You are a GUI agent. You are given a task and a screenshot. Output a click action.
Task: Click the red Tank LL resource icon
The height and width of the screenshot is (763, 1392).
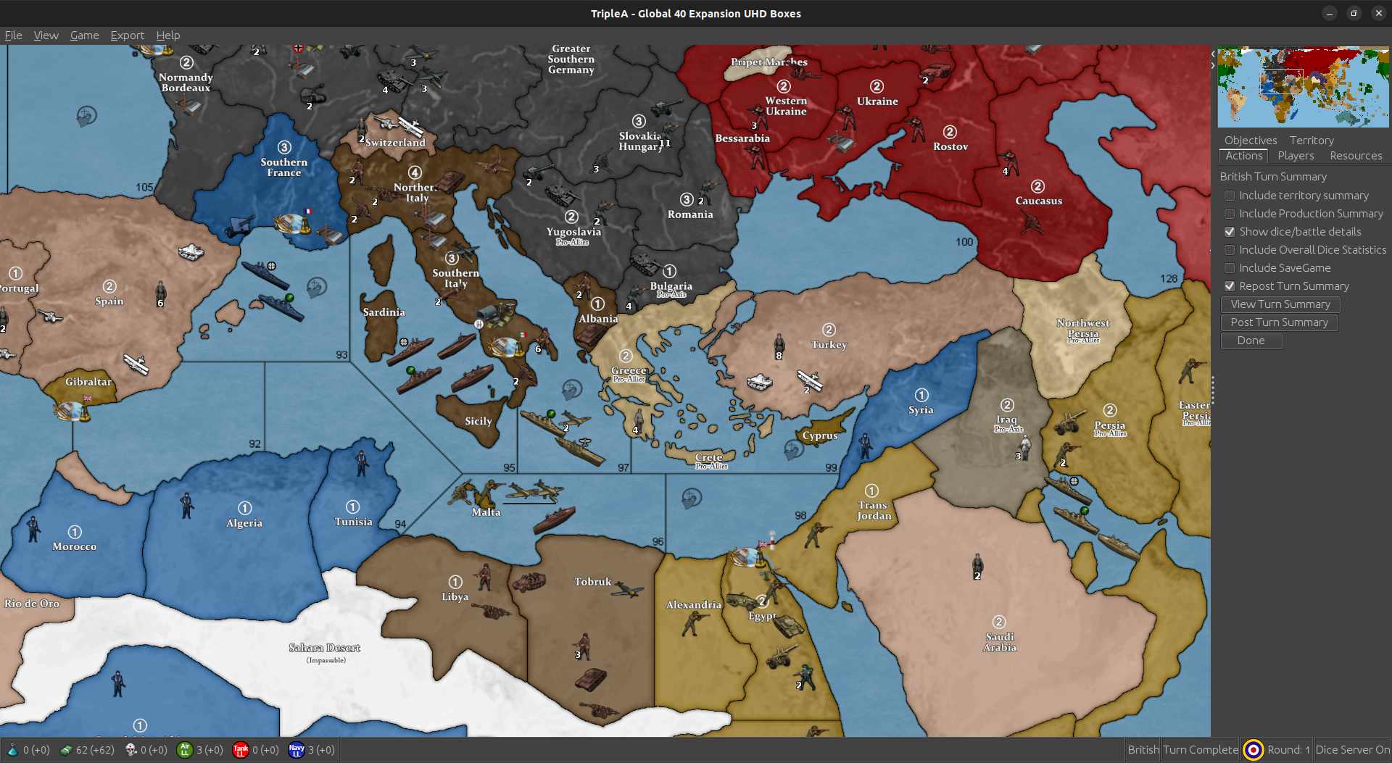click(x=241, y=750)
